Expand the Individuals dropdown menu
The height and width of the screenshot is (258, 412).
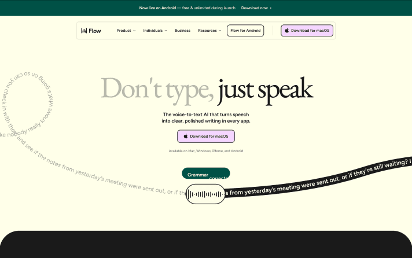click(x=155, y=31)
